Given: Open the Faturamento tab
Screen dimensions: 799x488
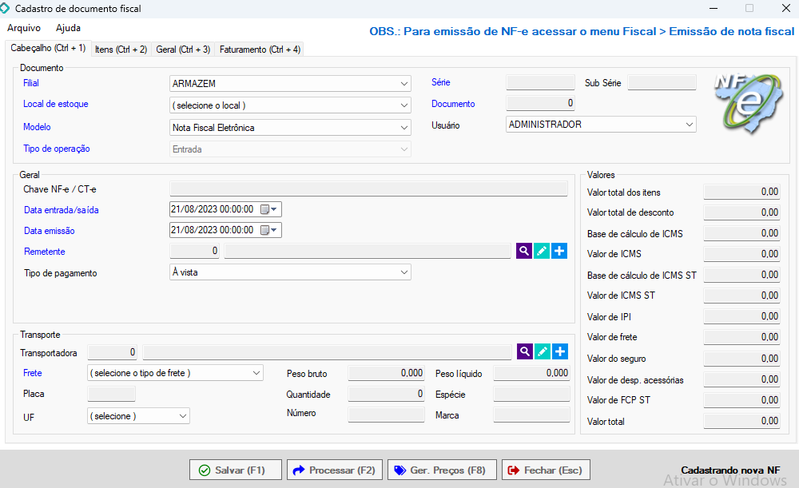Looking at the screenshot, I should click(260, 50).
